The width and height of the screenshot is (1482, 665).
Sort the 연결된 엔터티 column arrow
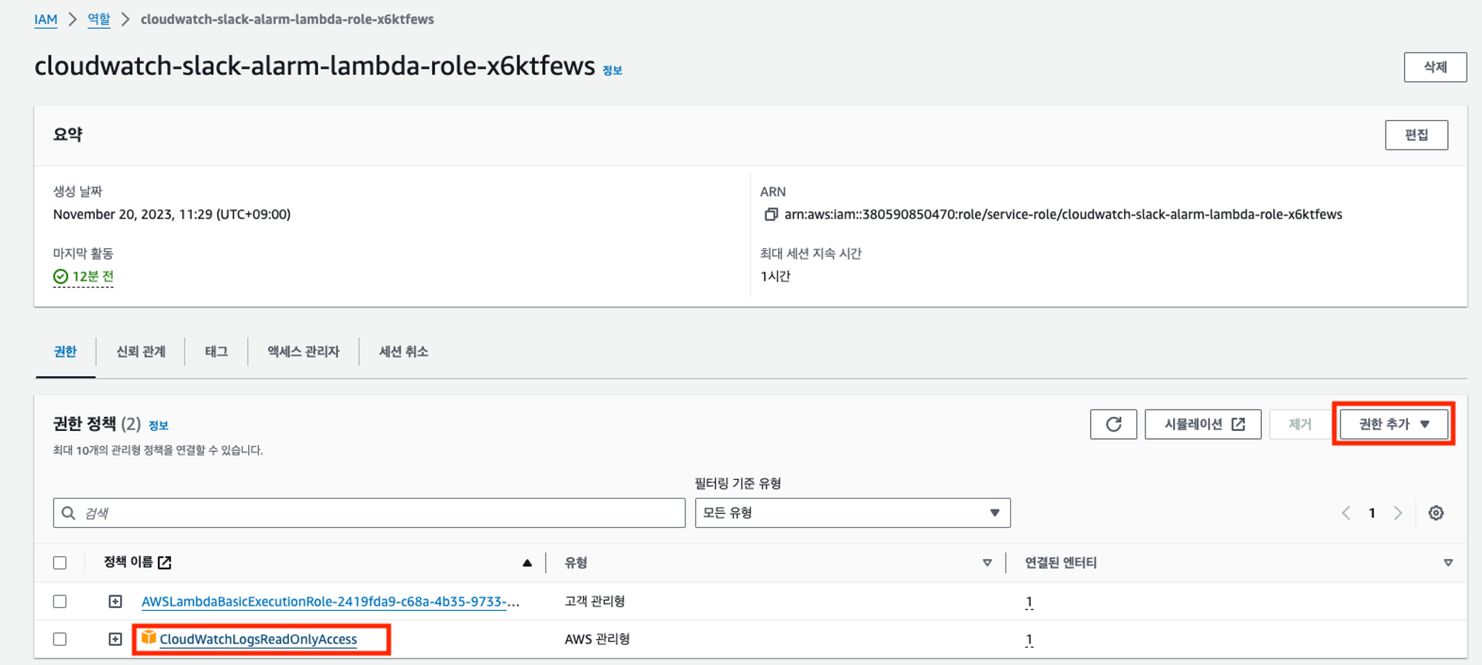pos(1448,563)
